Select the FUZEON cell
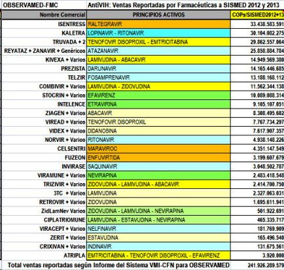284x270 pixels. point(44,158)
